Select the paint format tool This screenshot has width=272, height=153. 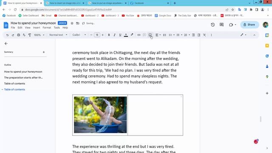pyautogui.click(x=30, y=35)
